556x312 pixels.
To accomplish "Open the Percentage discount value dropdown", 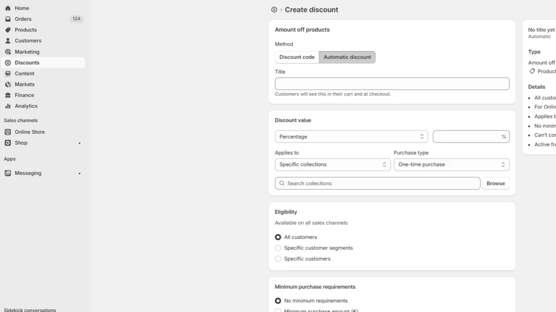I will tap(351, 136).
